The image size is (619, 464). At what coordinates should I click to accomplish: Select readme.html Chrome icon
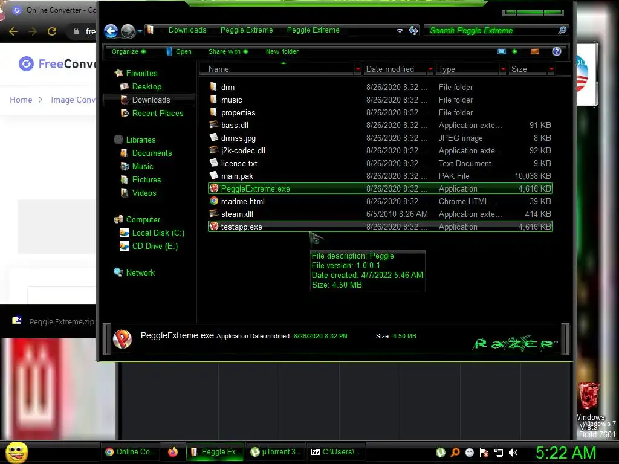coord(213,201)
